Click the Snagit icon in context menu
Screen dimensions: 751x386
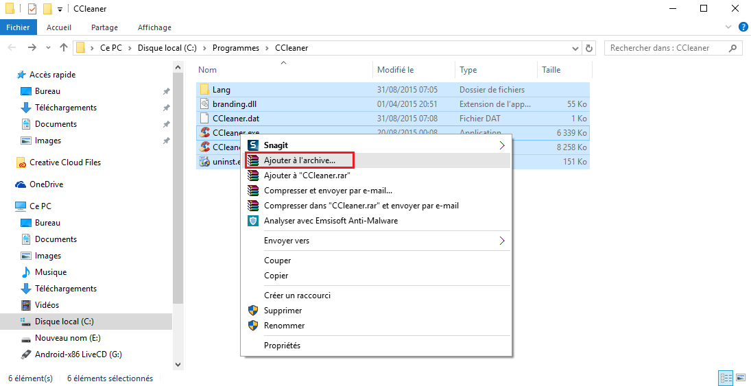click(253, 145)
